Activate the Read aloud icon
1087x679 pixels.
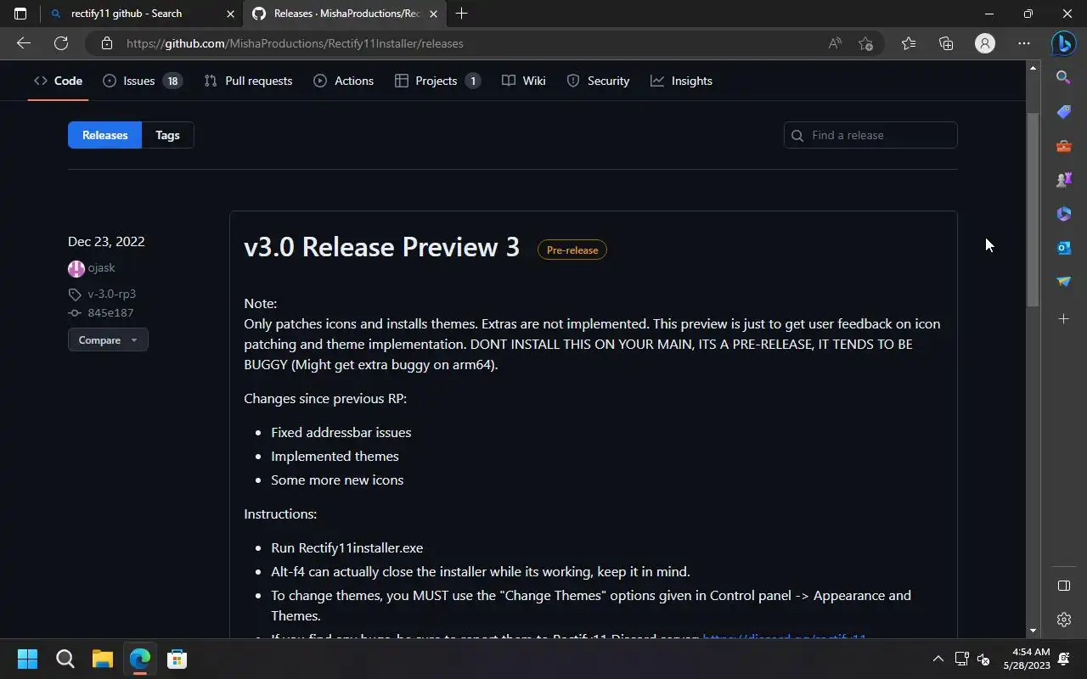tap(835, 43)
